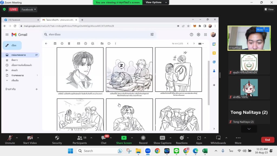Expand the View Options dropdown
The height and width of the screenshot is (156, 277).
[154, 2]
